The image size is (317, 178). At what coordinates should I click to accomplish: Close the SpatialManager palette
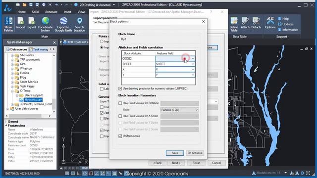point(54,43)
